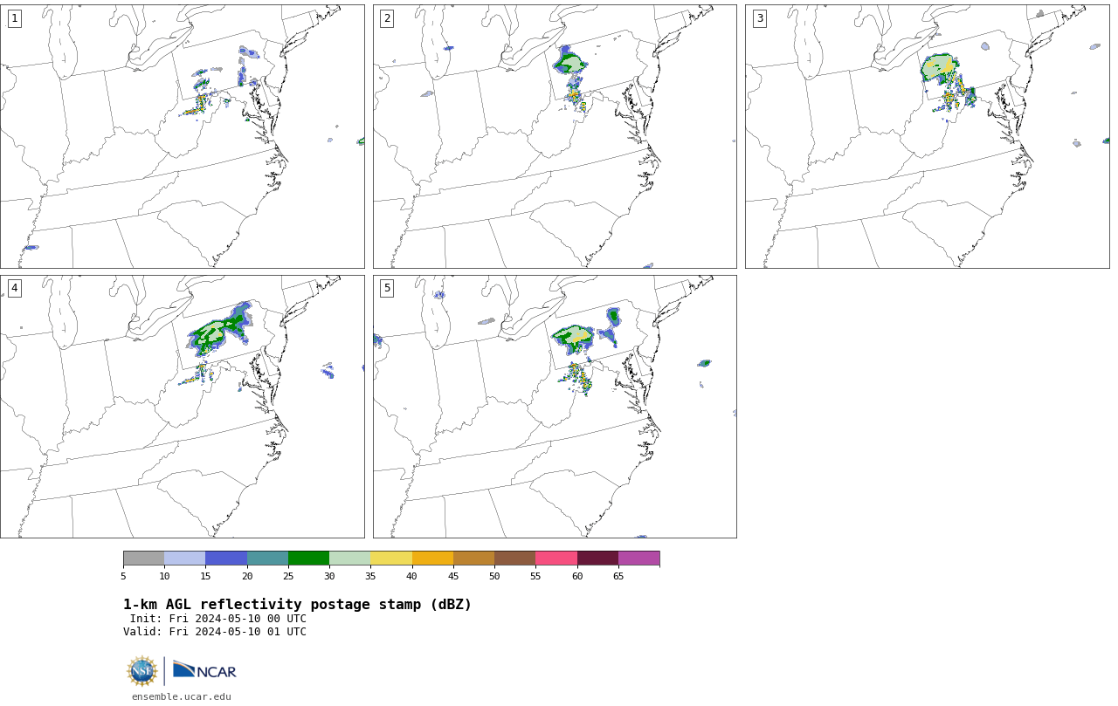This screenshot has height=706, width=1118.
Task: Click the colorbar tick label 40
Action: 412,576
